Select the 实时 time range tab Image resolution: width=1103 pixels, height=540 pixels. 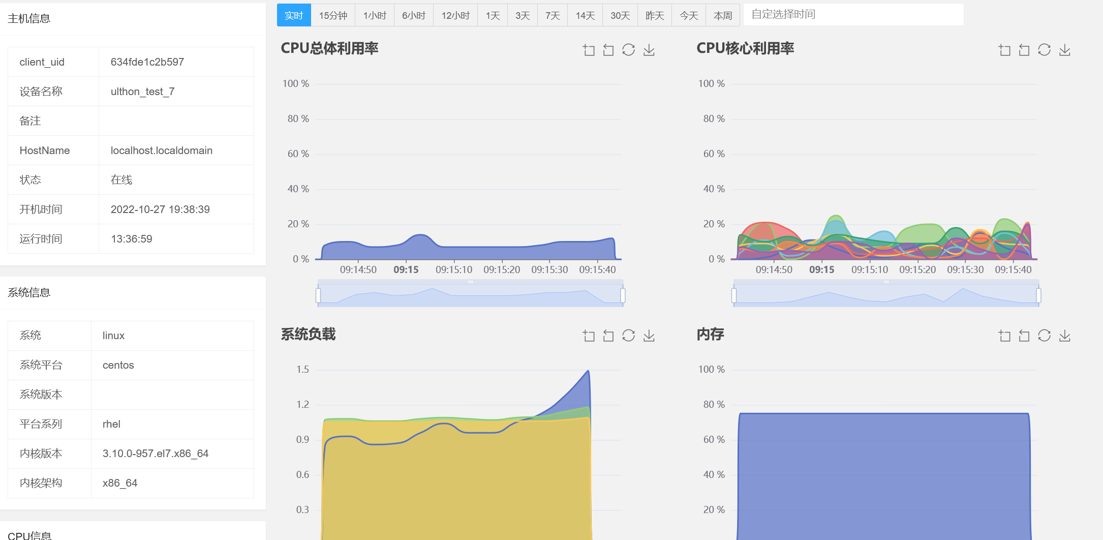tap(294, 15)
